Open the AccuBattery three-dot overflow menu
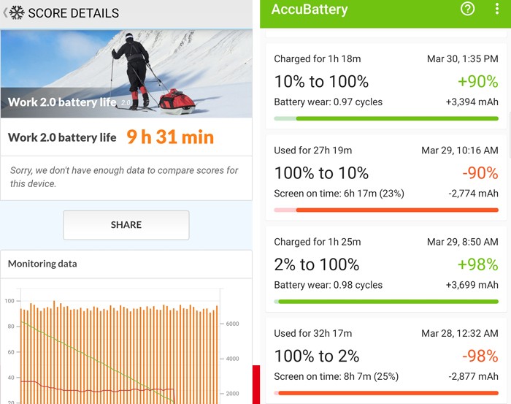The image size is (511, 404). tap(496, 9)
